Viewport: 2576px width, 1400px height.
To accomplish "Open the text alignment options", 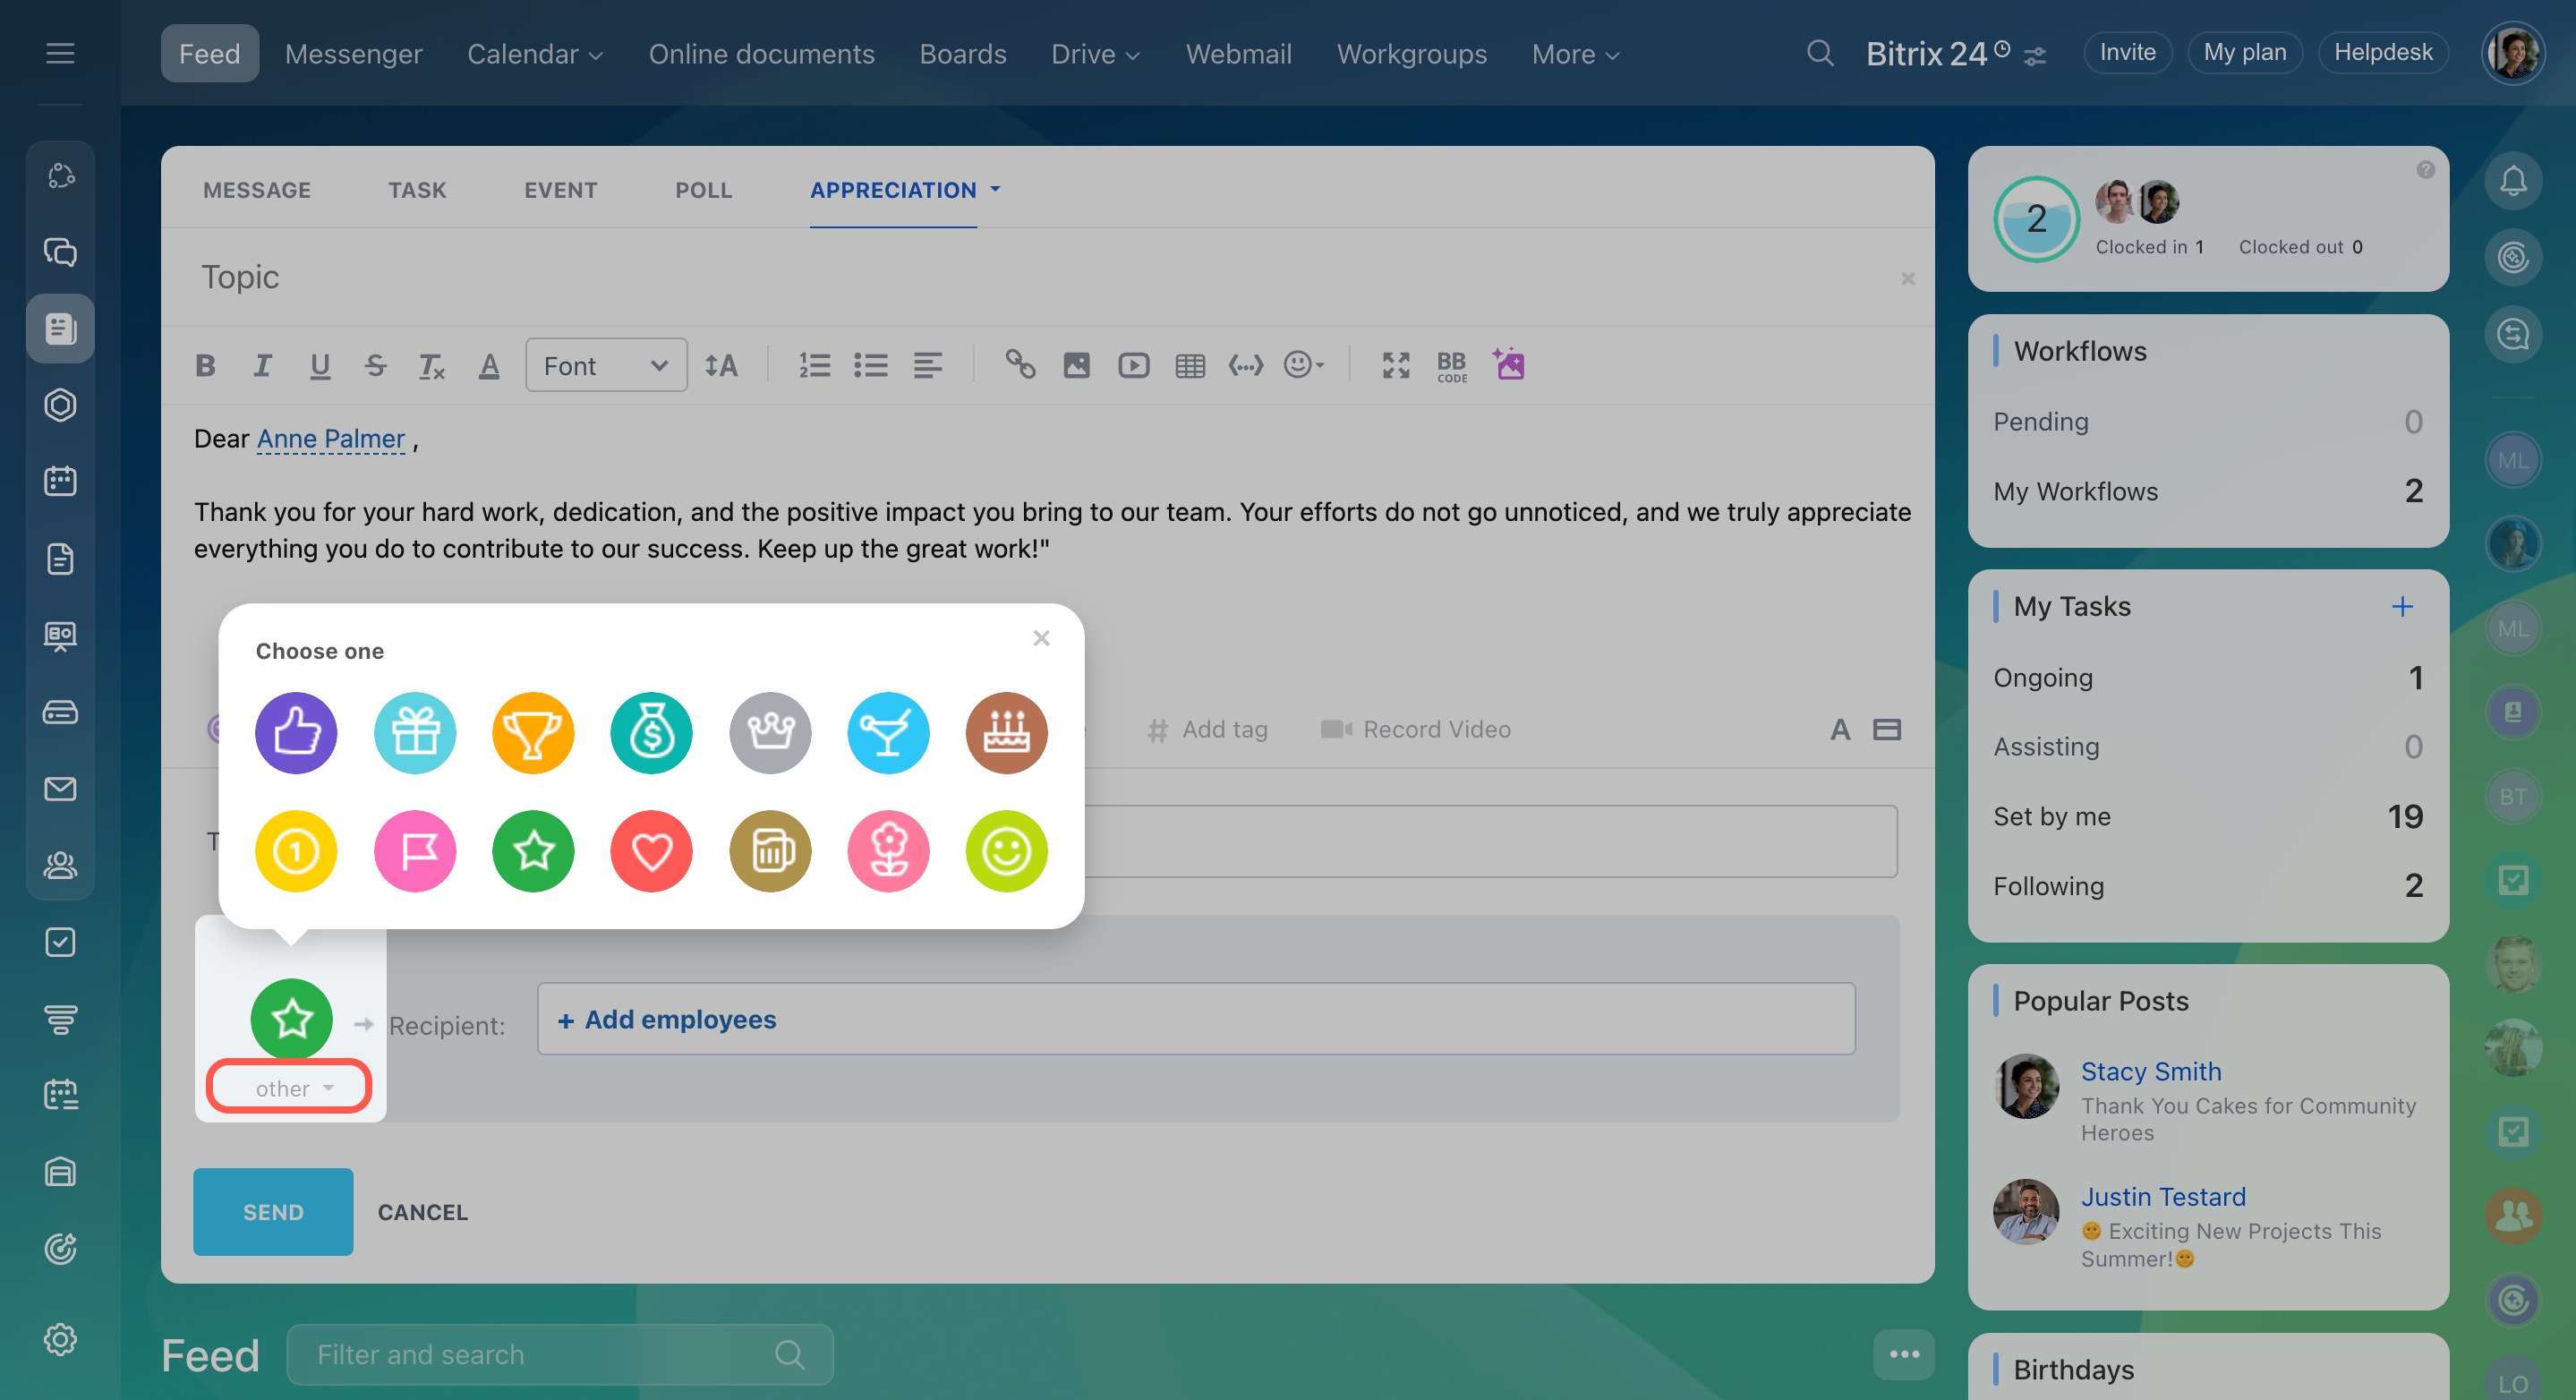I will 928,366.
